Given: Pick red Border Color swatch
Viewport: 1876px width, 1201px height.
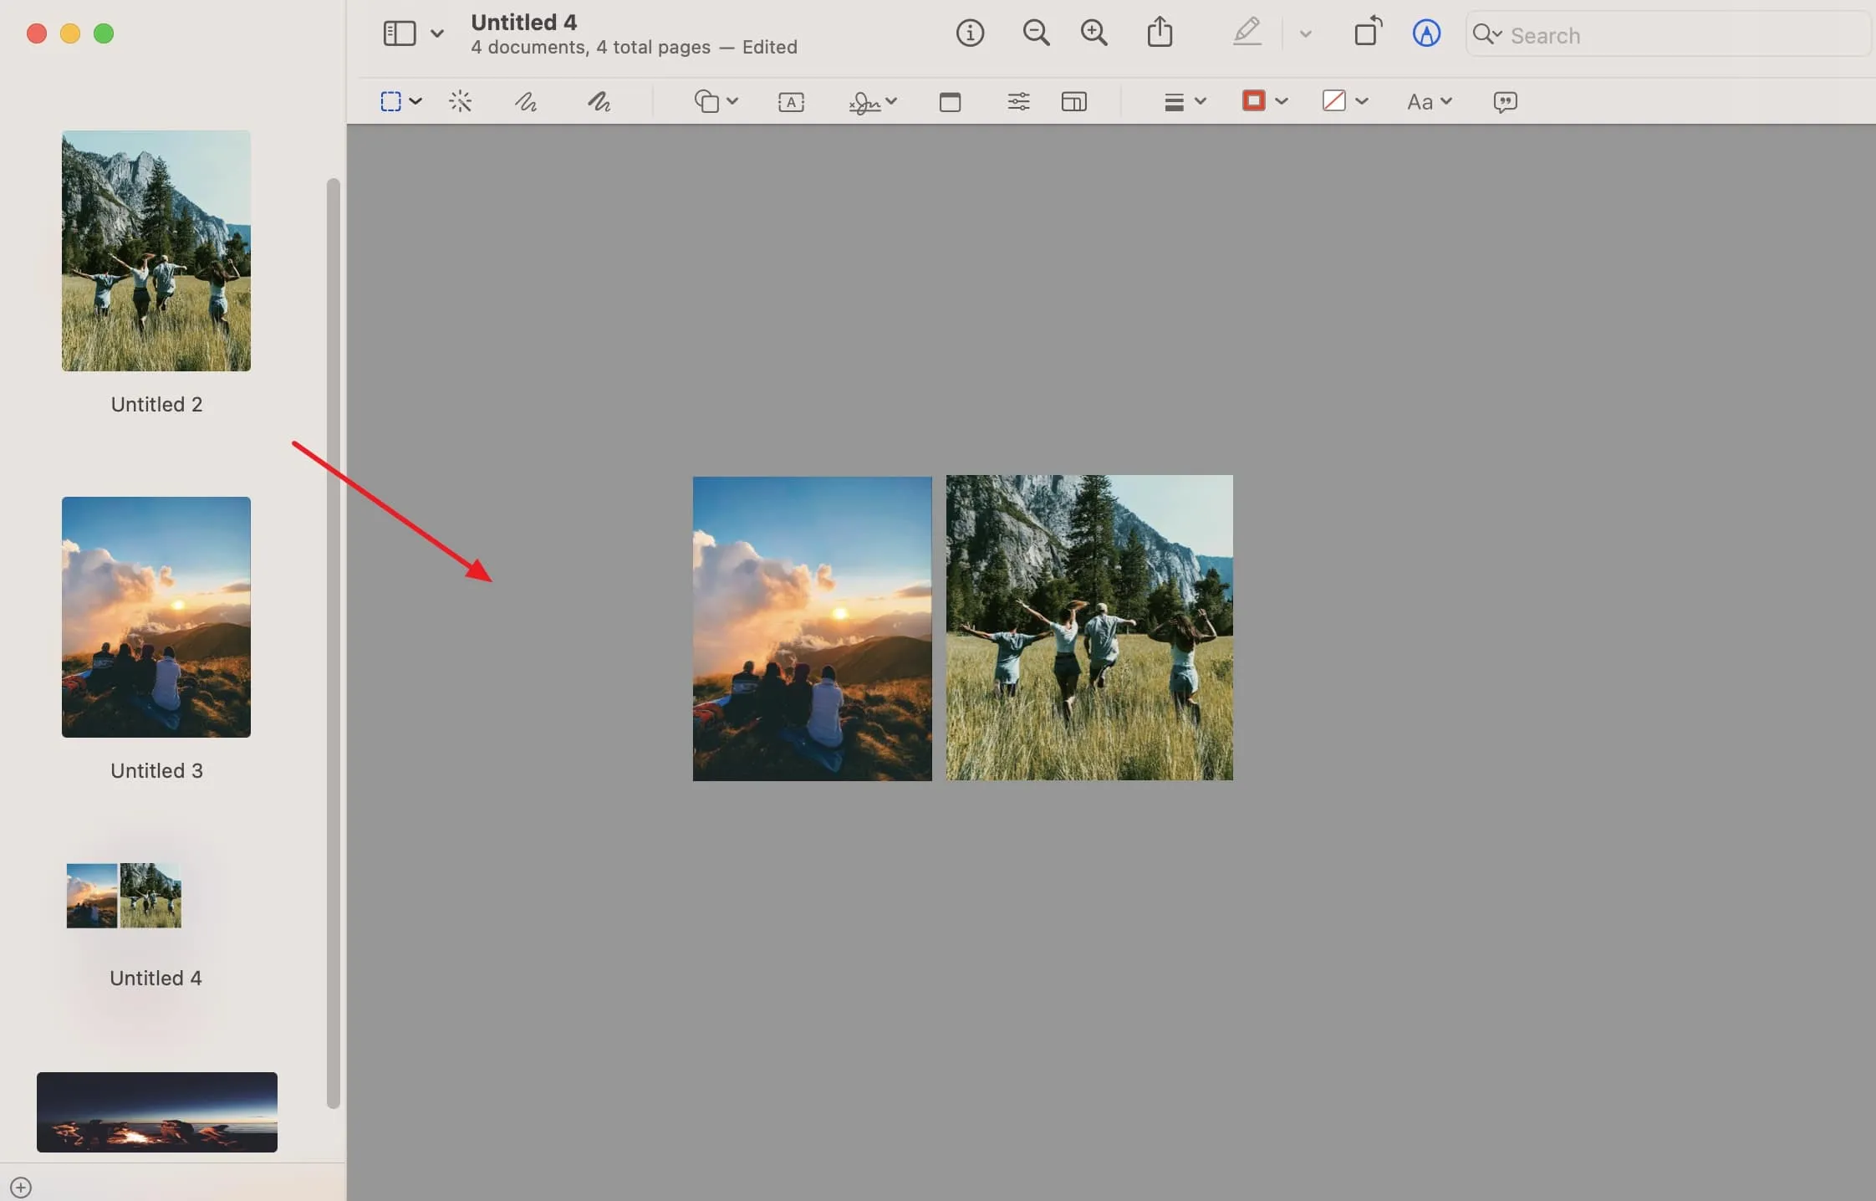Looking at the screenshot, I should (1253, 101).
